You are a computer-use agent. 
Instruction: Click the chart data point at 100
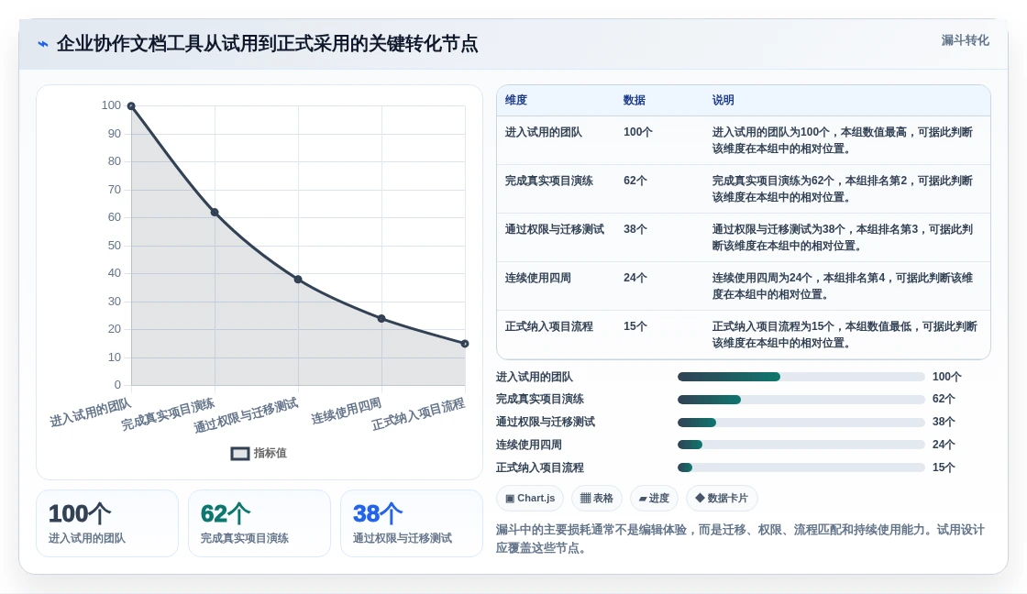(131, 106)
